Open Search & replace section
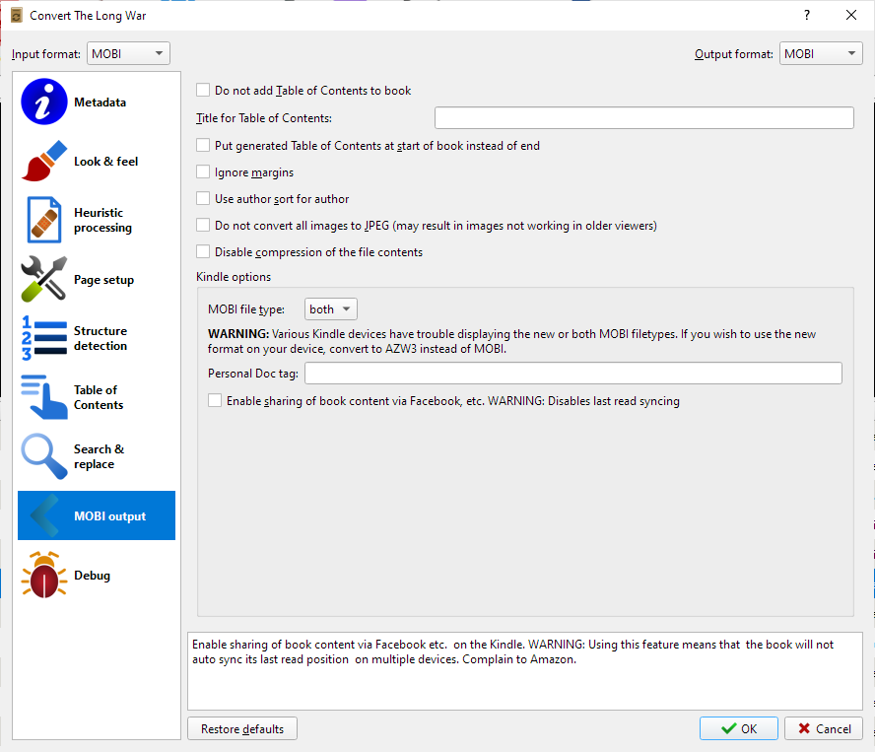 [99, 456]
